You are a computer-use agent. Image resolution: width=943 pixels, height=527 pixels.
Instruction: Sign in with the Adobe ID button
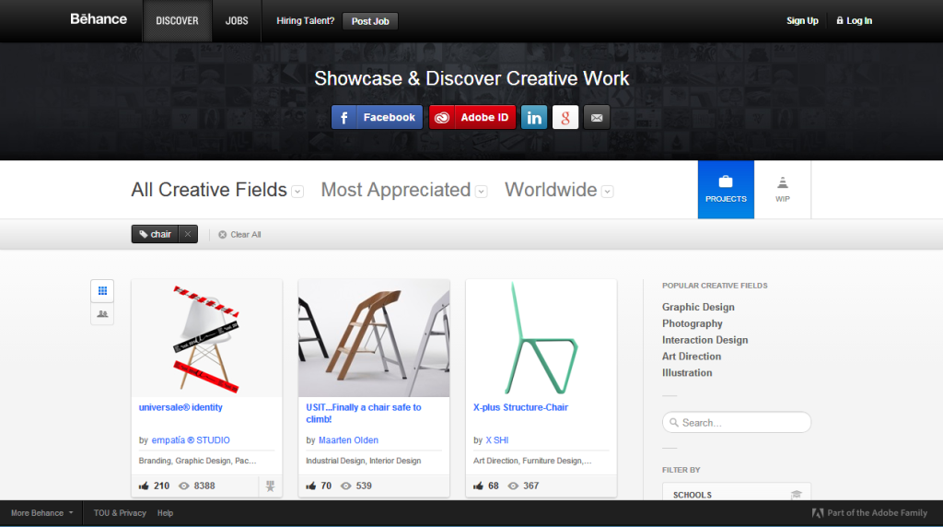(x=472, y=117)
